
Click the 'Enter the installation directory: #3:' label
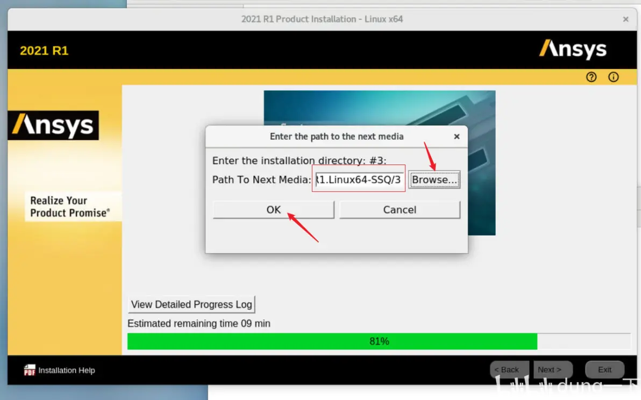(x=299, y=161)
